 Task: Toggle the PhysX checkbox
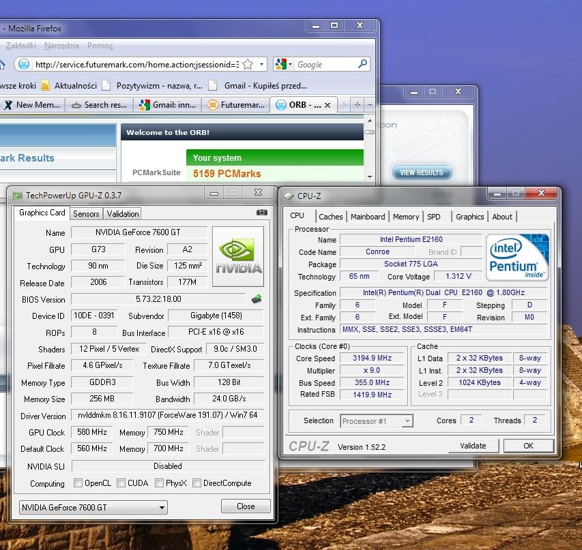[159, 483]
